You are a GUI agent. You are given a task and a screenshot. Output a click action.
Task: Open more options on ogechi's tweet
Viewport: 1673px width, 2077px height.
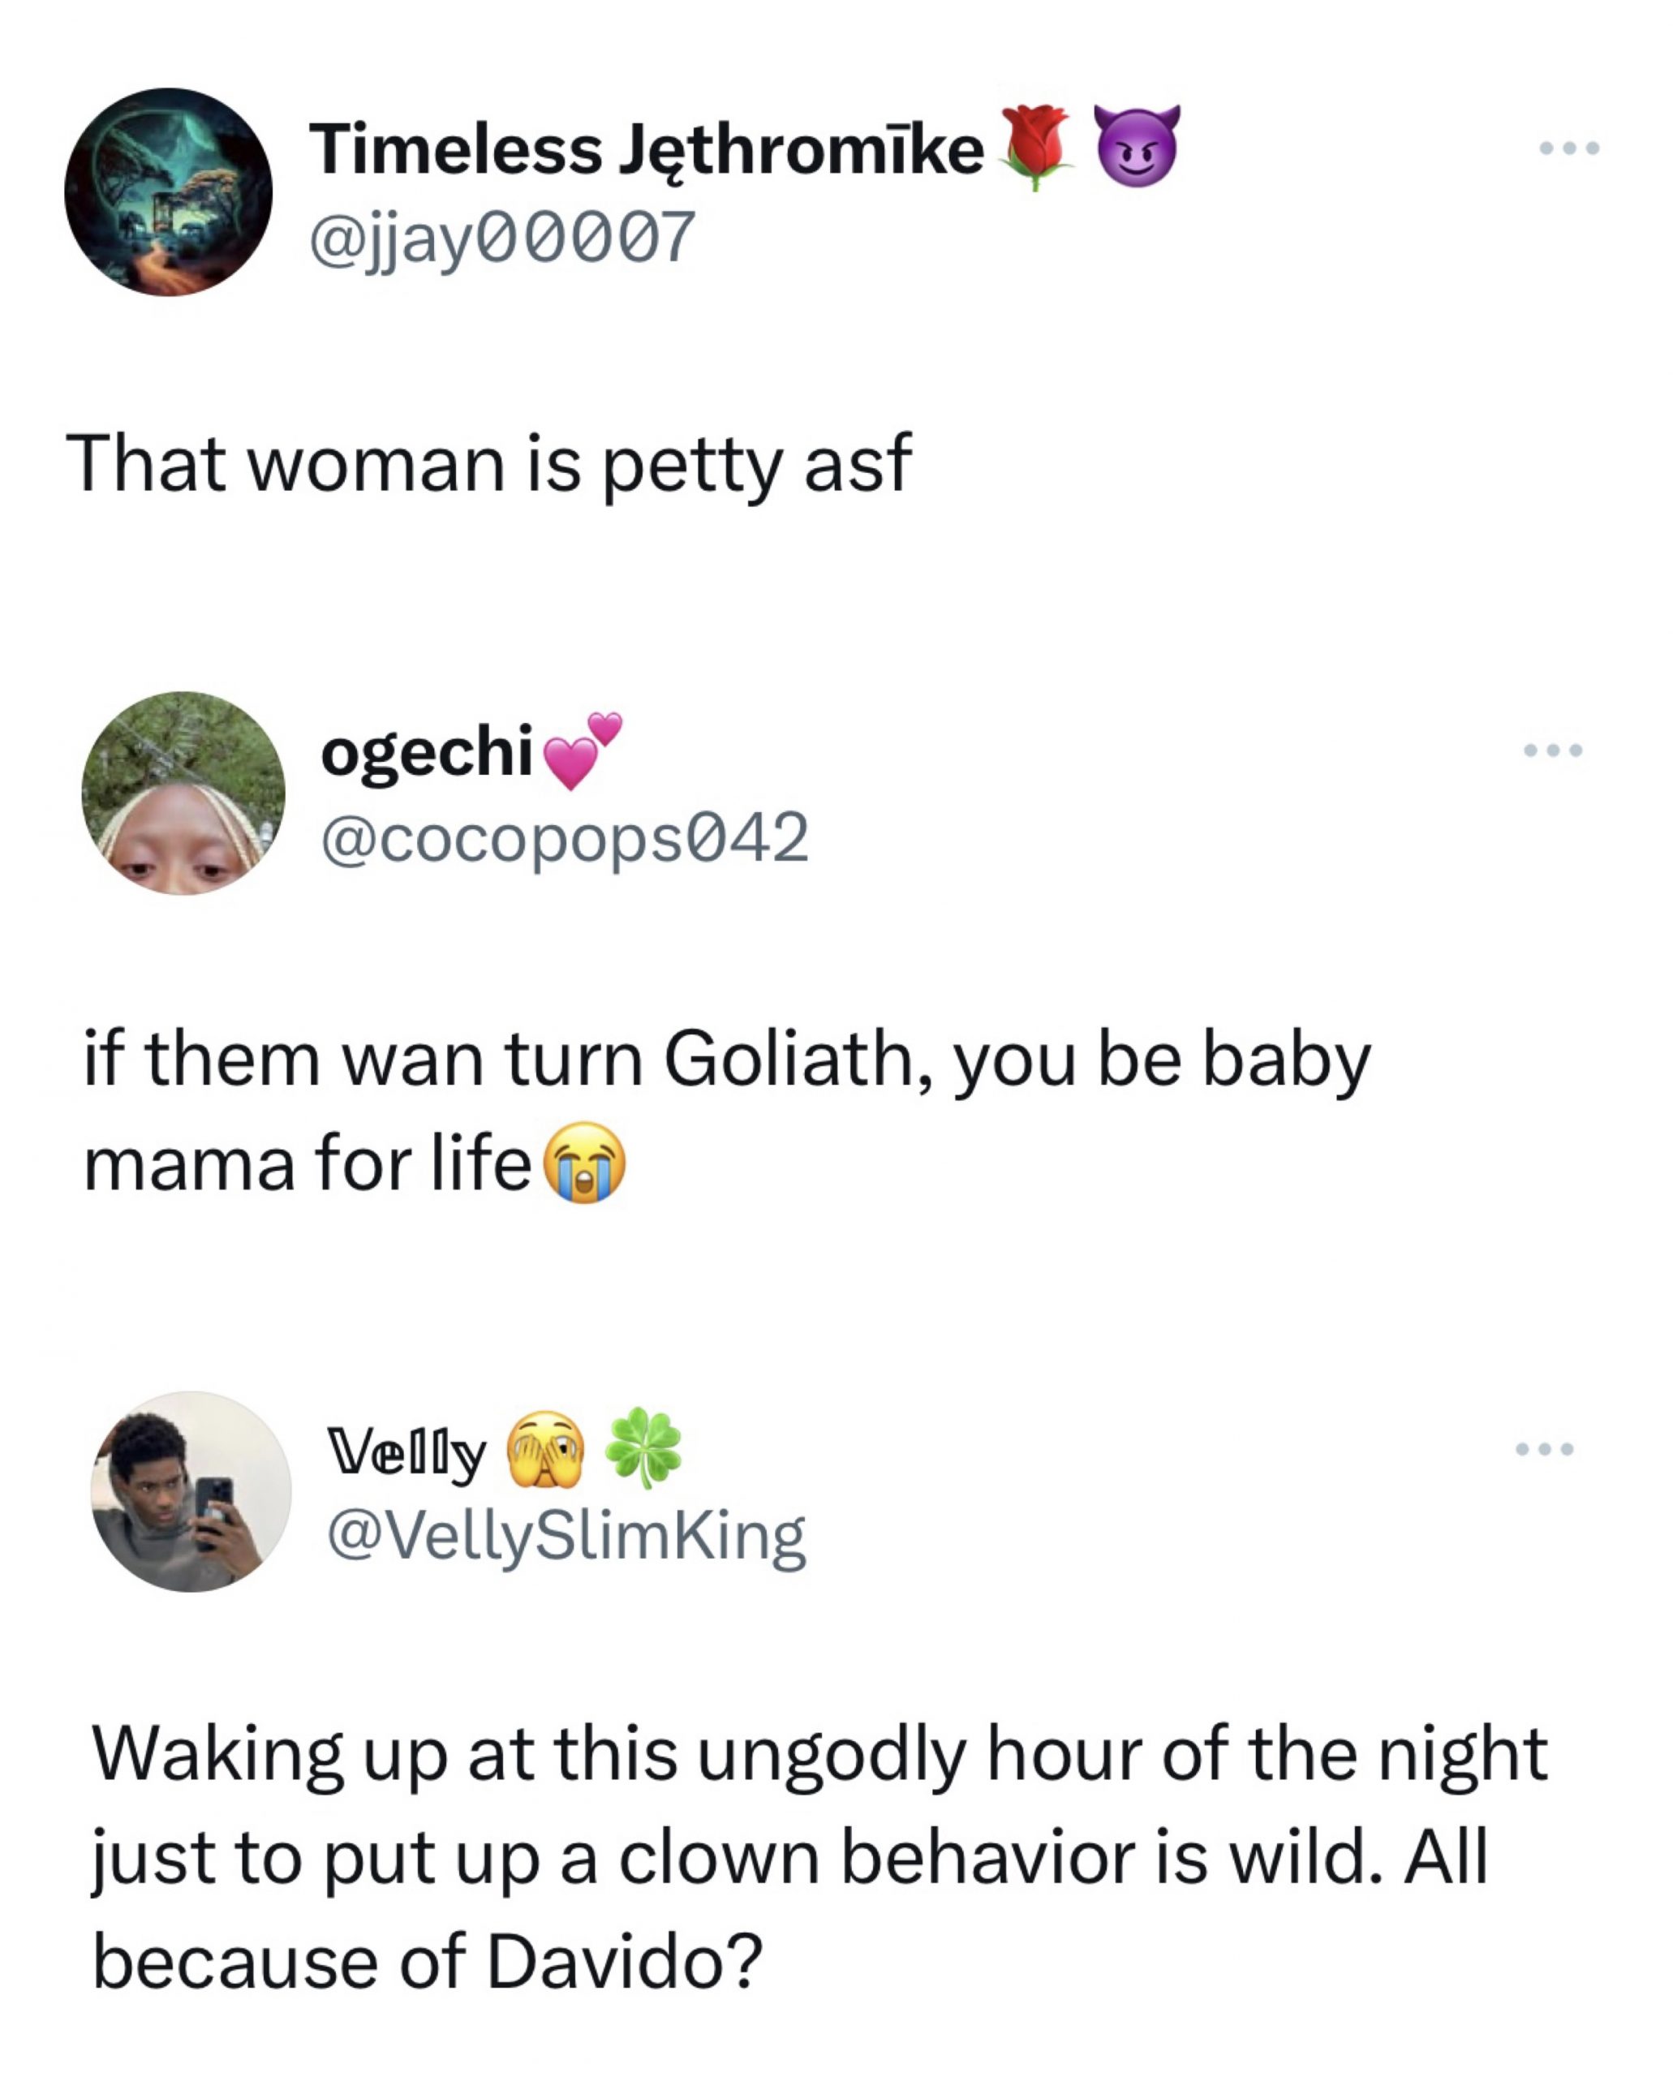(1553, 750)
